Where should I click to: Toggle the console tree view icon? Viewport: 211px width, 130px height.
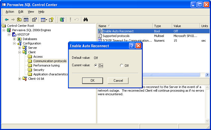point(26,20)
